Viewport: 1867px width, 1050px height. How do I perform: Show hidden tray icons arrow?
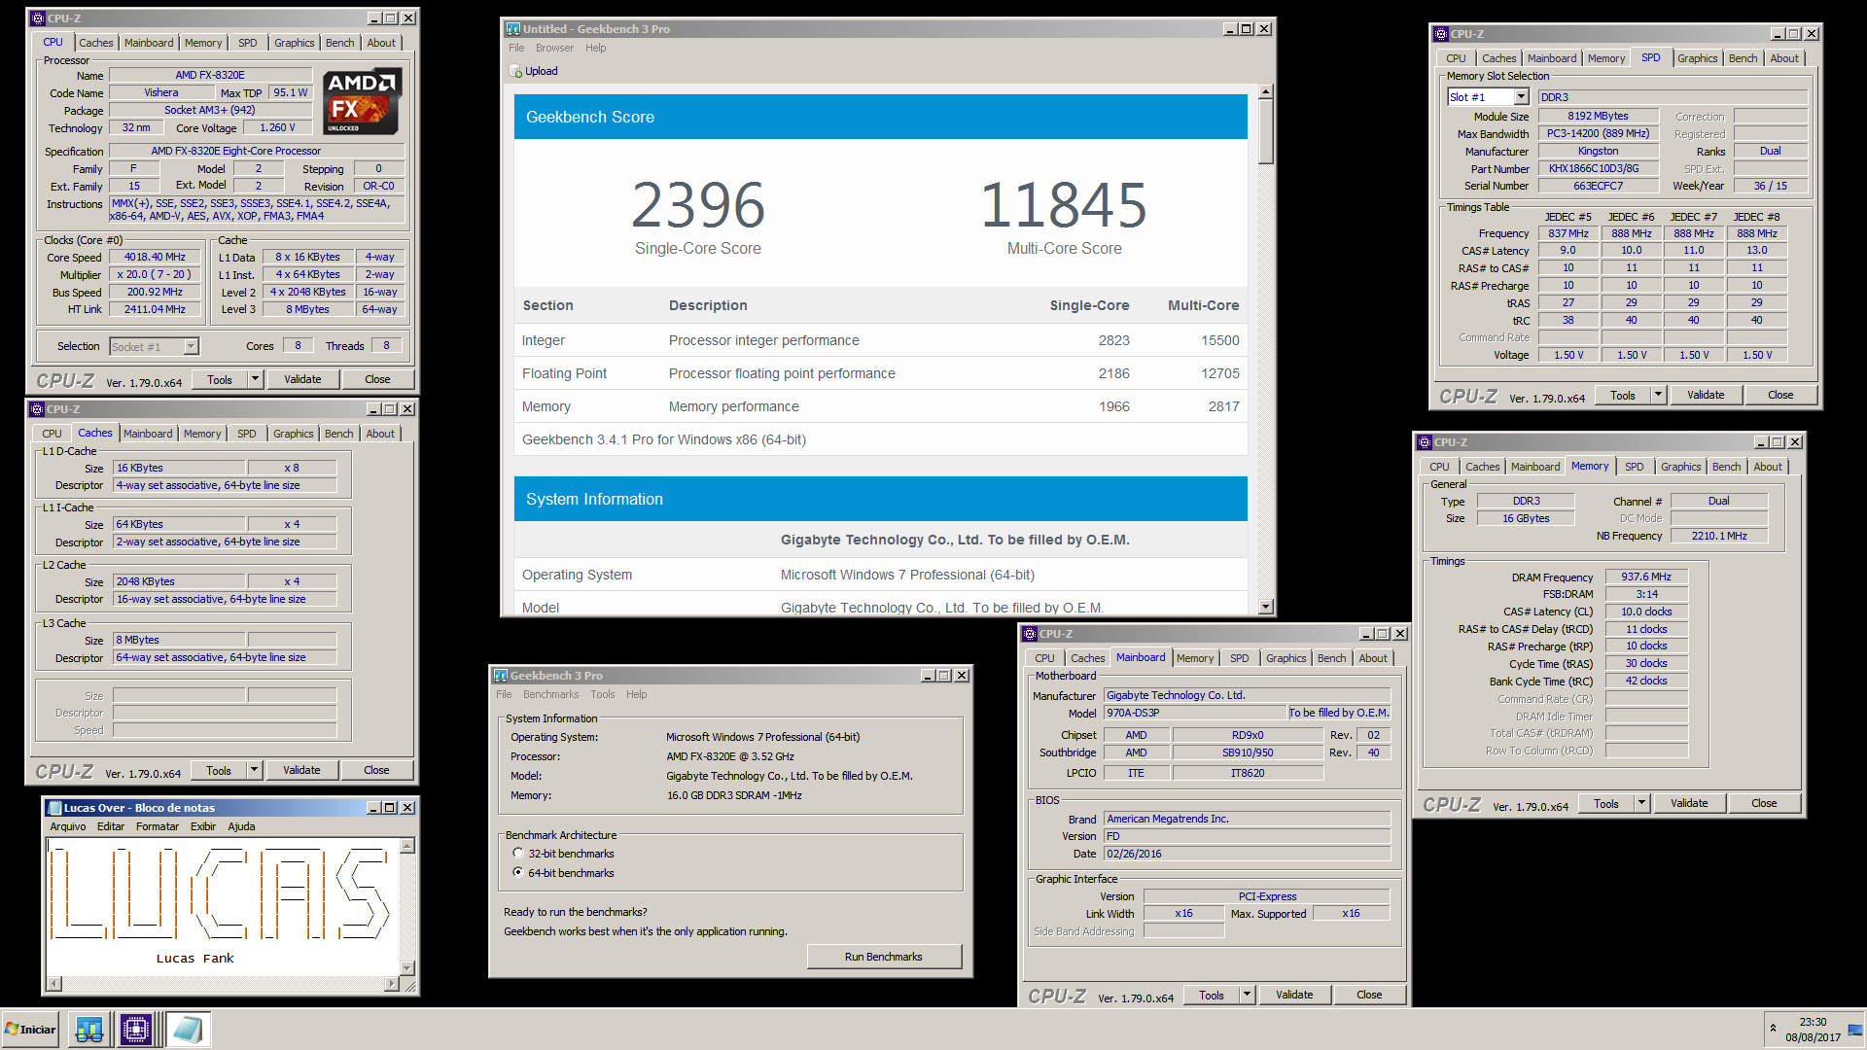[1773, 1029]
